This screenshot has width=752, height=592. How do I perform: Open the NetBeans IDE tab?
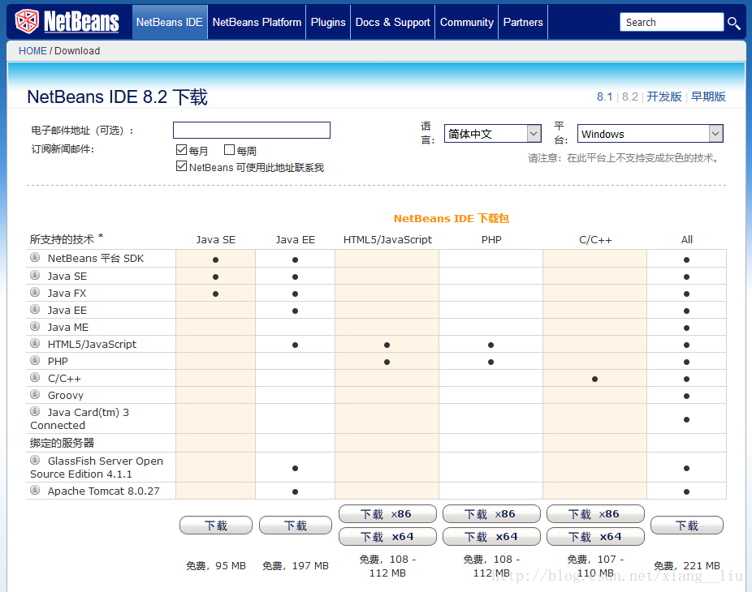[x=170, y=22]
